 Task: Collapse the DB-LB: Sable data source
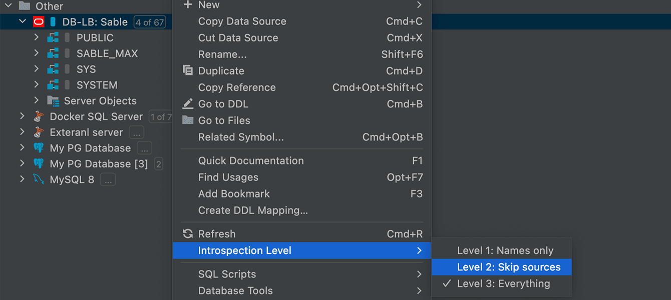[22, 22]
